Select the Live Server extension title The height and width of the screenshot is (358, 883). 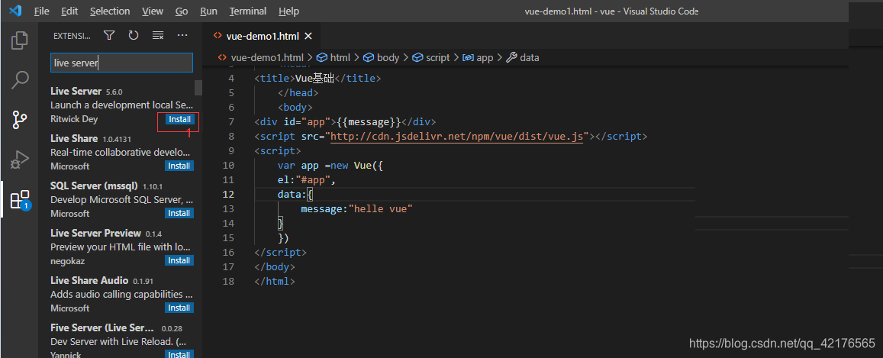[x=76, y=91]
